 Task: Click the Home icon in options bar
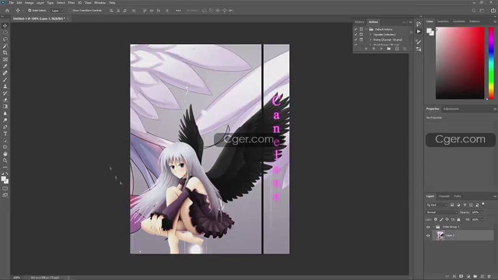coord(7,11)
